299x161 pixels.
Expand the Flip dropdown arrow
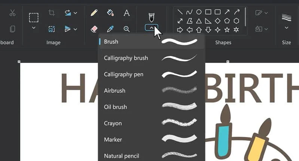[75, 29]
